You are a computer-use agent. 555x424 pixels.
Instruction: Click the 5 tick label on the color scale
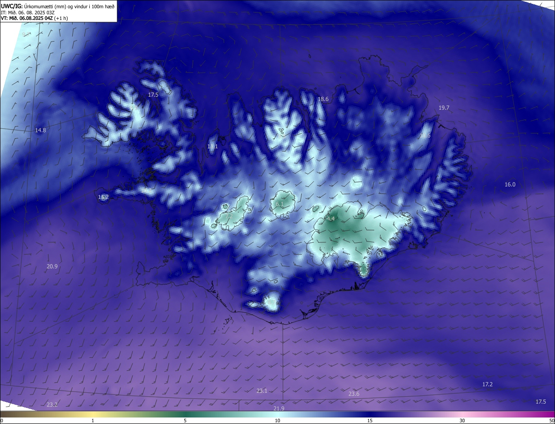tap(185, 421)
